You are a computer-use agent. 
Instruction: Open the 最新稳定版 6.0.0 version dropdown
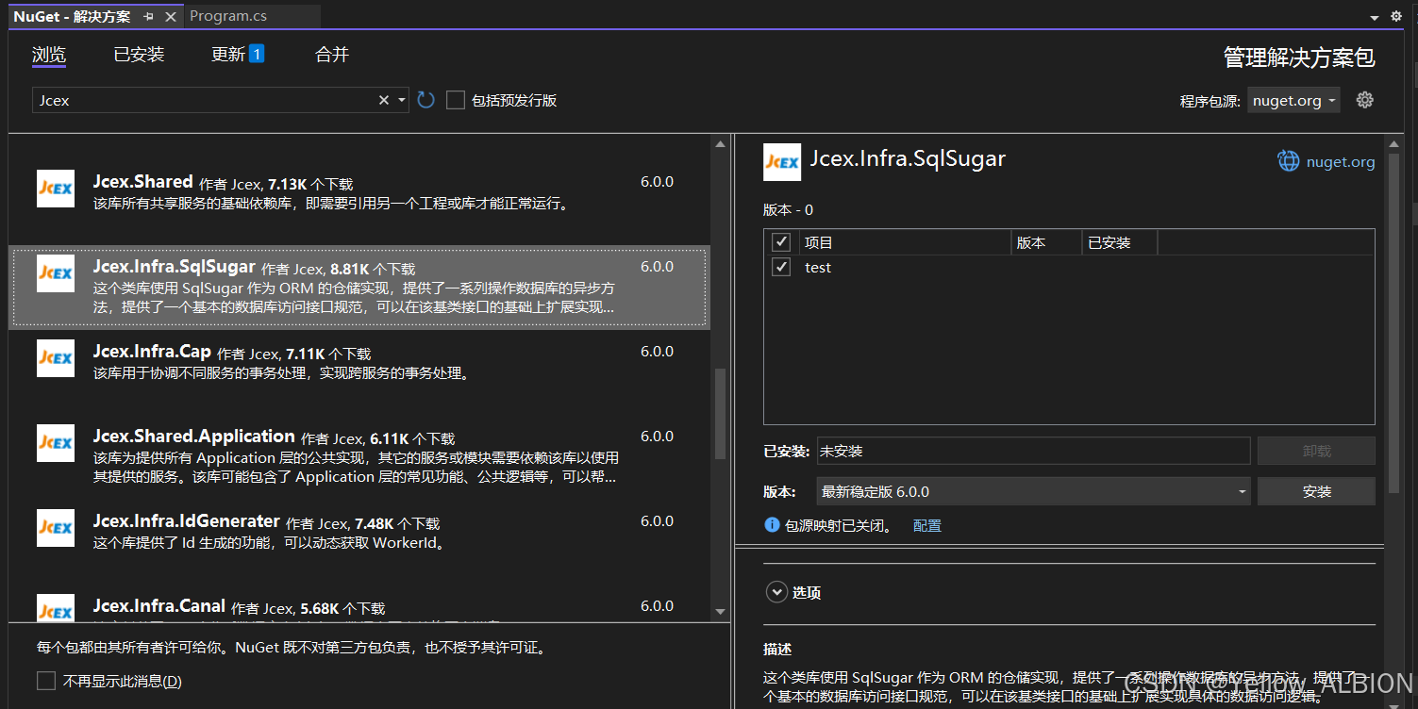click(1242, 490)
